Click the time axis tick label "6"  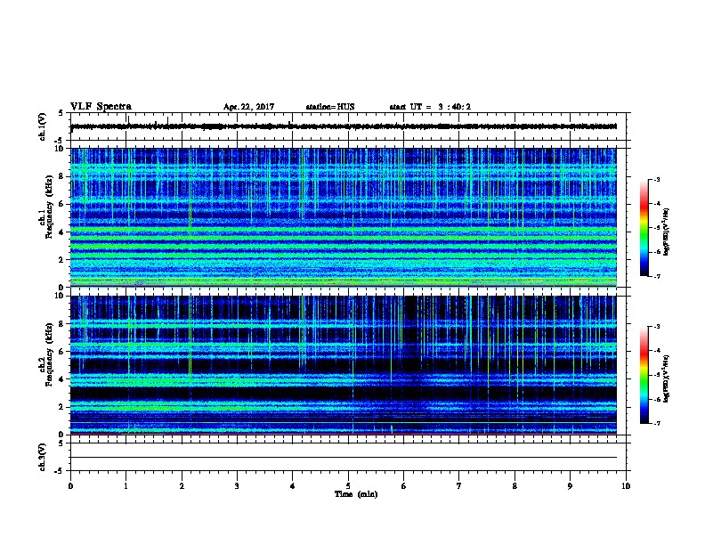[x=404, y=486]
